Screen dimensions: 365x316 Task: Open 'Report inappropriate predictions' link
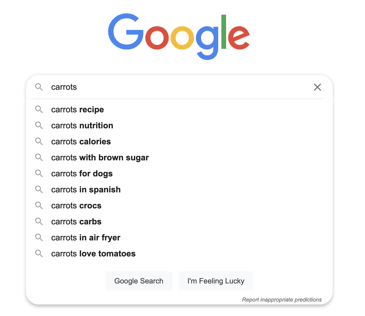point(281,300)
